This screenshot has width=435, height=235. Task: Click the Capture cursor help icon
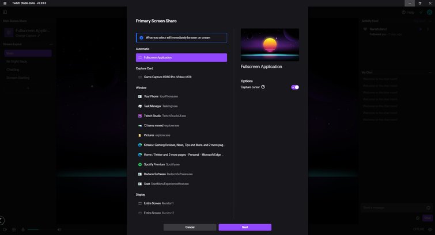coord(263,87)
